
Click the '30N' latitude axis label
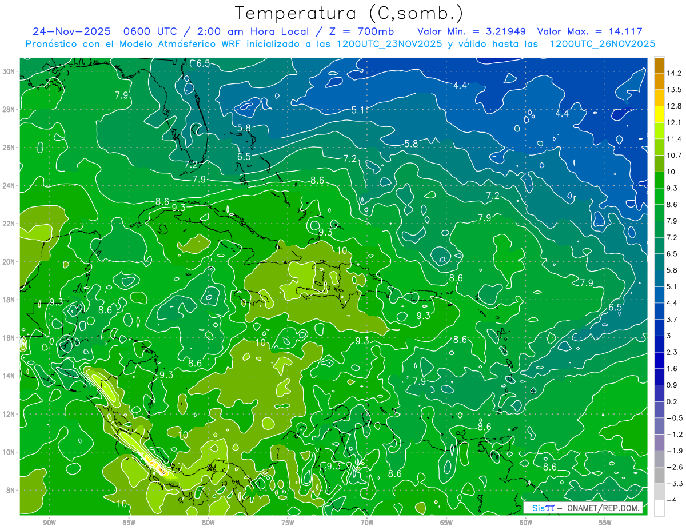9,71
